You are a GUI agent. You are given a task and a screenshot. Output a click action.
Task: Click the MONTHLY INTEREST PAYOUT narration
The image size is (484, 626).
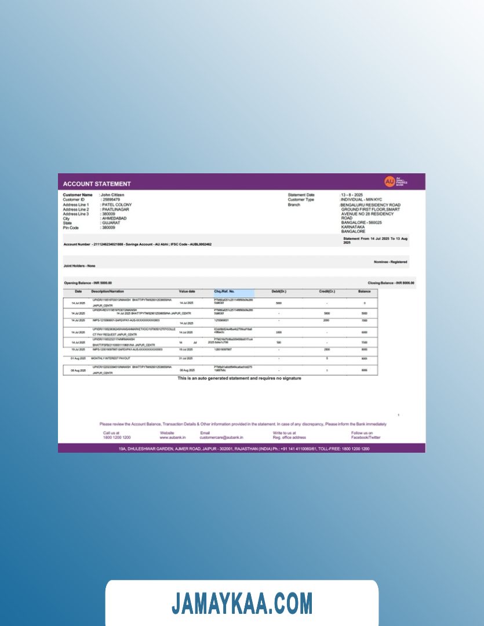pos(111,359)
